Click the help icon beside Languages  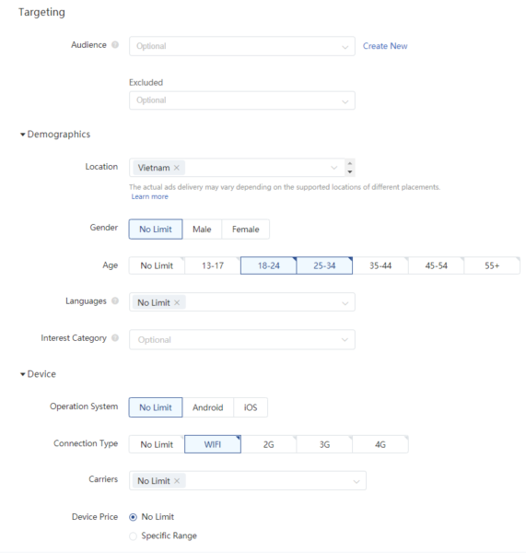[x=115, y=300]
